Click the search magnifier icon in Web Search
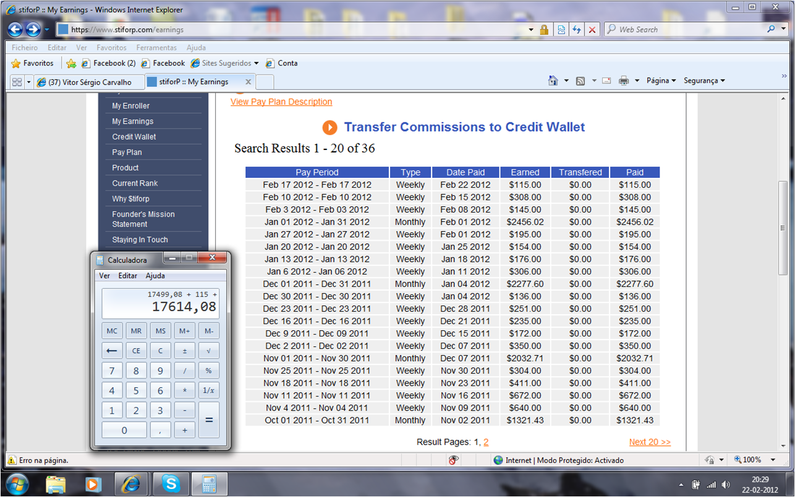The height and width of the screenshot is (497, 795). point(771,29)
